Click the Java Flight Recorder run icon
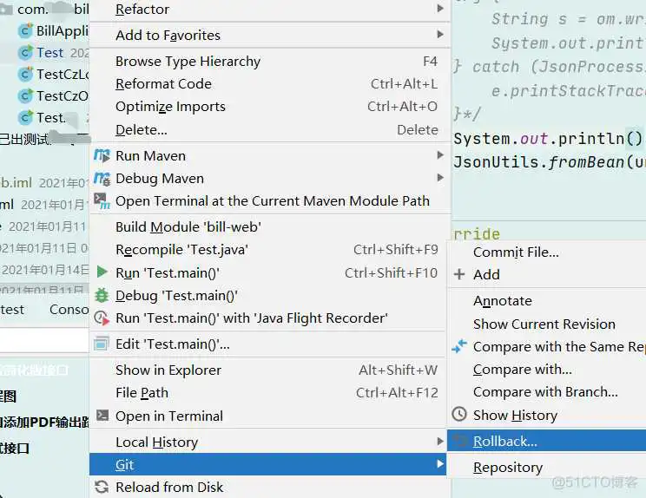Viewport: 646px width, 498px height. point(102,318)
